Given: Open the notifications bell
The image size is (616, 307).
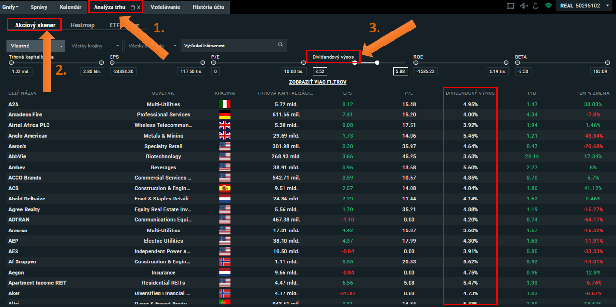Looking at the screenshot, I should click(x=536, y=6).
